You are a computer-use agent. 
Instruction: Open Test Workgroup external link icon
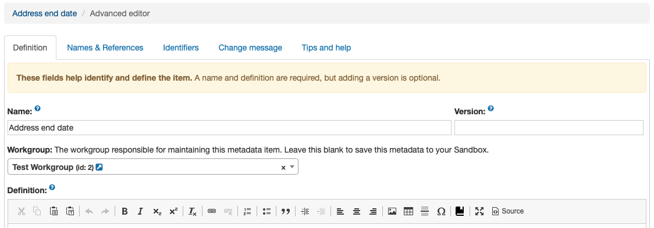pyautogui.click(x=99, y=167)
